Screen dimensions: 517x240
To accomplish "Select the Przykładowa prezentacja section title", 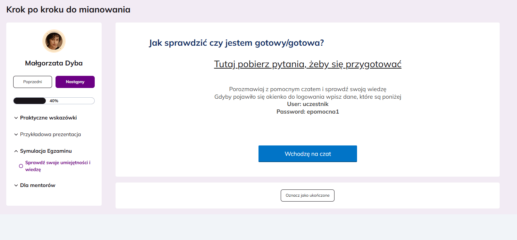I will [x=50, y=134].
